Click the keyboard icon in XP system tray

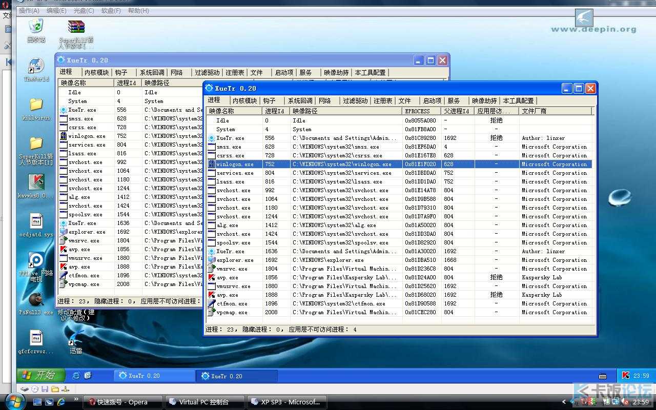tap(603, 376)
